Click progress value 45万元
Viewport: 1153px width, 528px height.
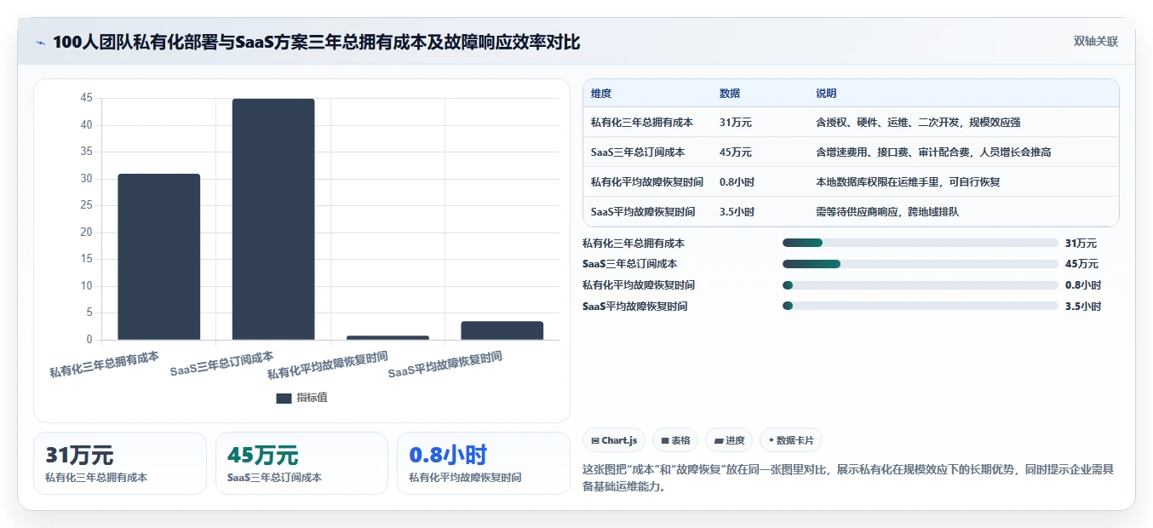pyautogui.click(x=1081, y=264)
